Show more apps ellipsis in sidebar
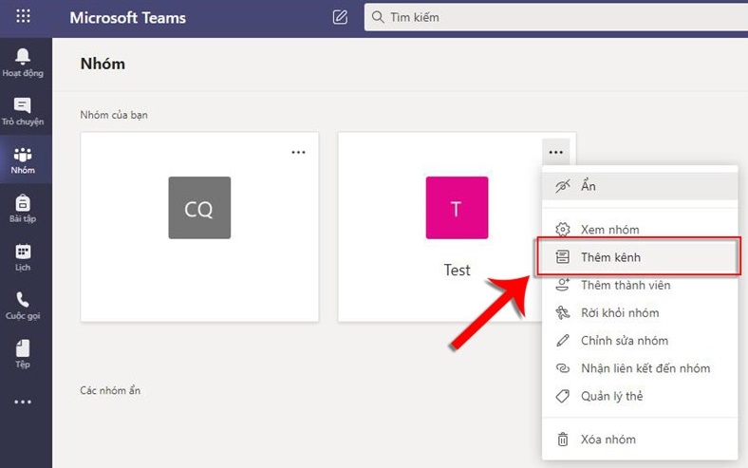Viewport: 748px width, 468px height. 23,402
